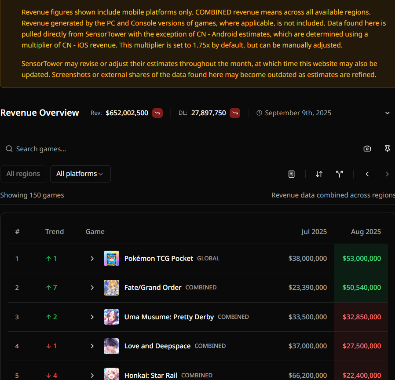Click the Love and Deepspace name
395x380 pixels.
[x=157, y=346]
